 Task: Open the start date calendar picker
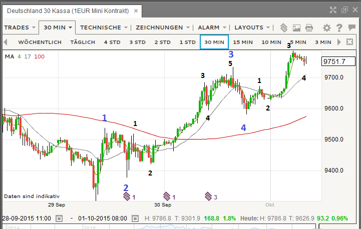point(59,218)
